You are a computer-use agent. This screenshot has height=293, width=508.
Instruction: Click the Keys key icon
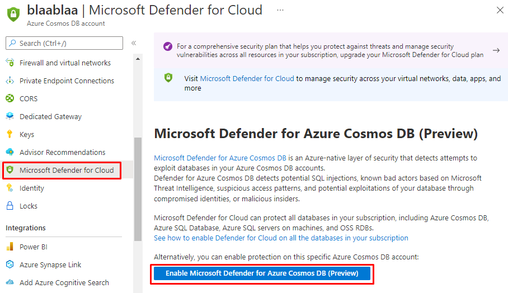point(10,134)
